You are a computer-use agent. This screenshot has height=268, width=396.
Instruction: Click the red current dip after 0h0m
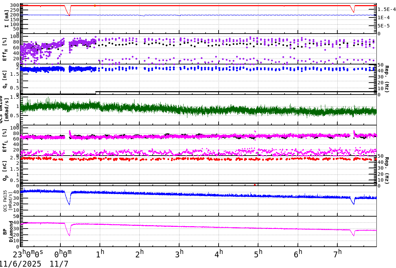tap(68, 11)
